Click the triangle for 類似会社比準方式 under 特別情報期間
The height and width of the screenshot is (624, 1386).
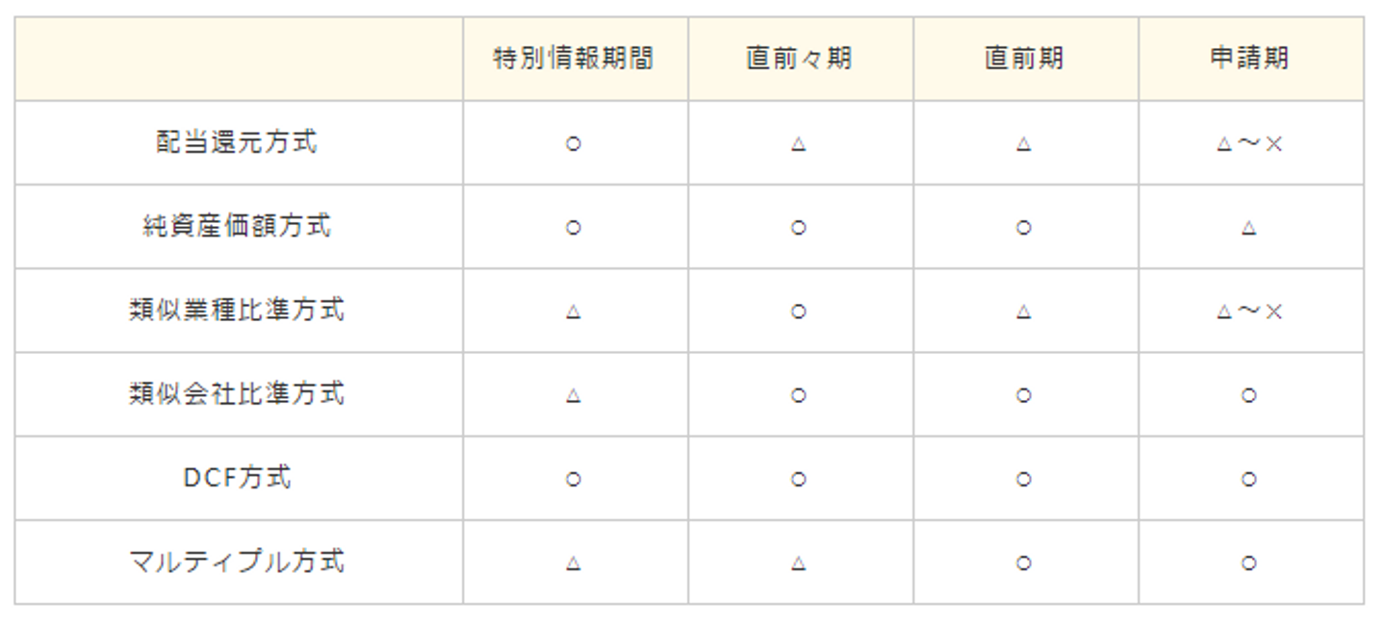(574, 395)
